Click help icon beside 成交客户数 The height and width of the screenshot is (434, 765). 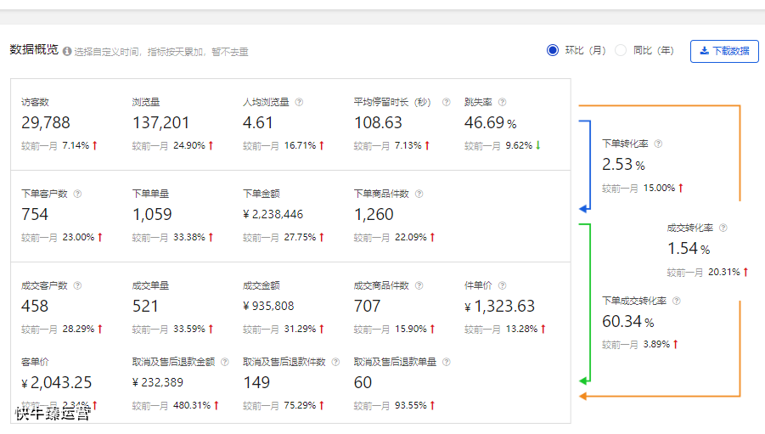77,286
